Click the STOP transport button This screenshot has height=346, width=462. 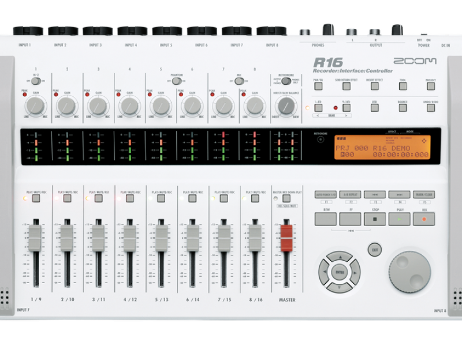pyautogui.click(x=375, y=219)
